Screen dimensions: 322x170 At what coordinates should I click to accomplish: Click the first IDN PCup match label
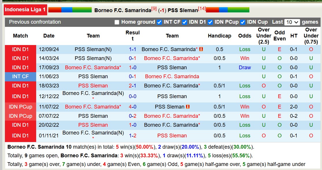tap(21, 107)
